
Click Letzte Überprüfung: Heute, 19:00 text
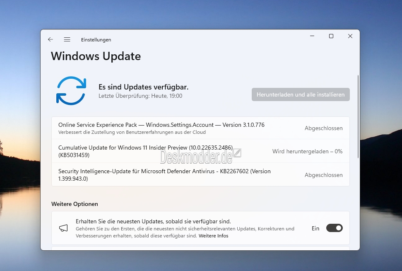[140, 96]
